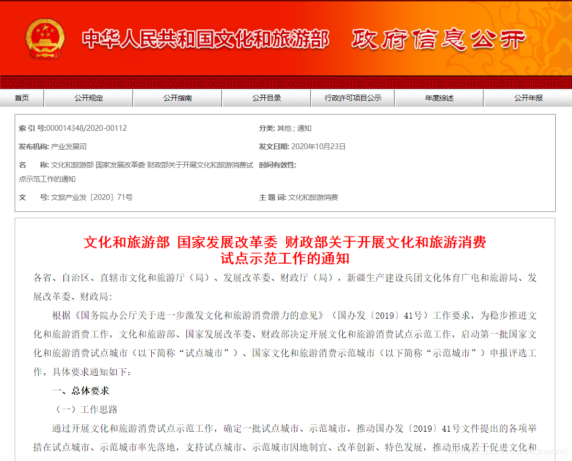The width and height of the screenshot is (572, 461).
Task: Switch to the 公开目录 section
Action: click(266, 98)
